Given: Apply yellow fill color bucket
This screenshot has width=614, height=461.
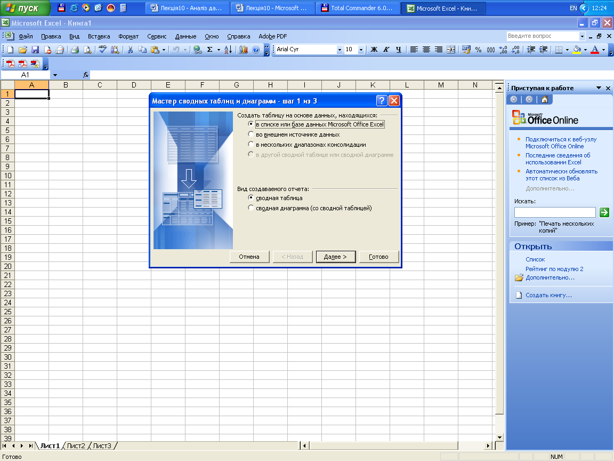Looking at the screenshot, I should tap(577, 50).
